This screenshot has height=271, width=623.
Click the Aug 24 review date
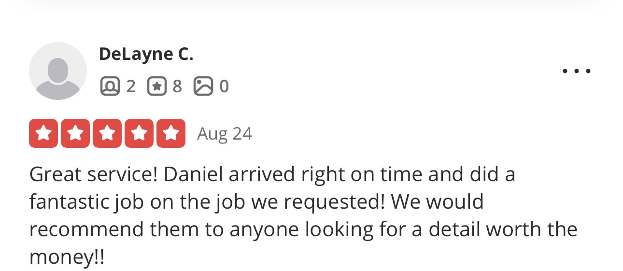pos(225,133)
